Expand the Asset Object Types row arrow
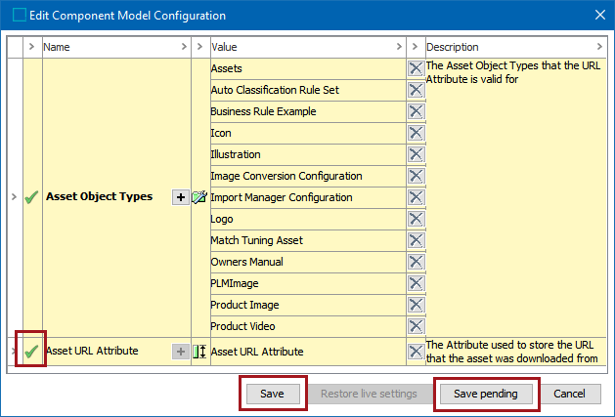 pyautogui.click(x=13, y=197)
